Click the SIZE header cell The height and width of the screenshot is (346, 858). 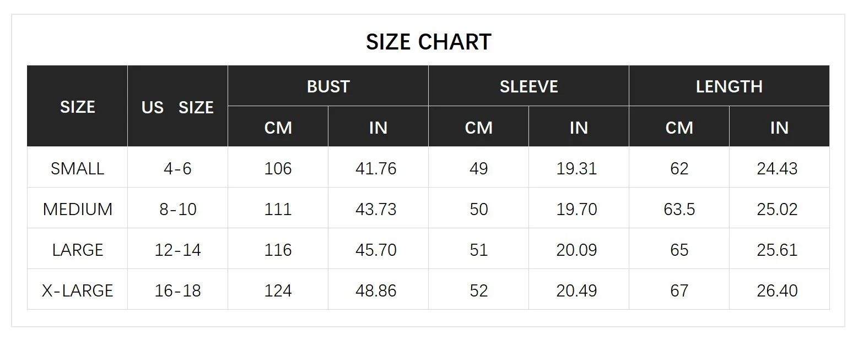click(x=77, y=107)
